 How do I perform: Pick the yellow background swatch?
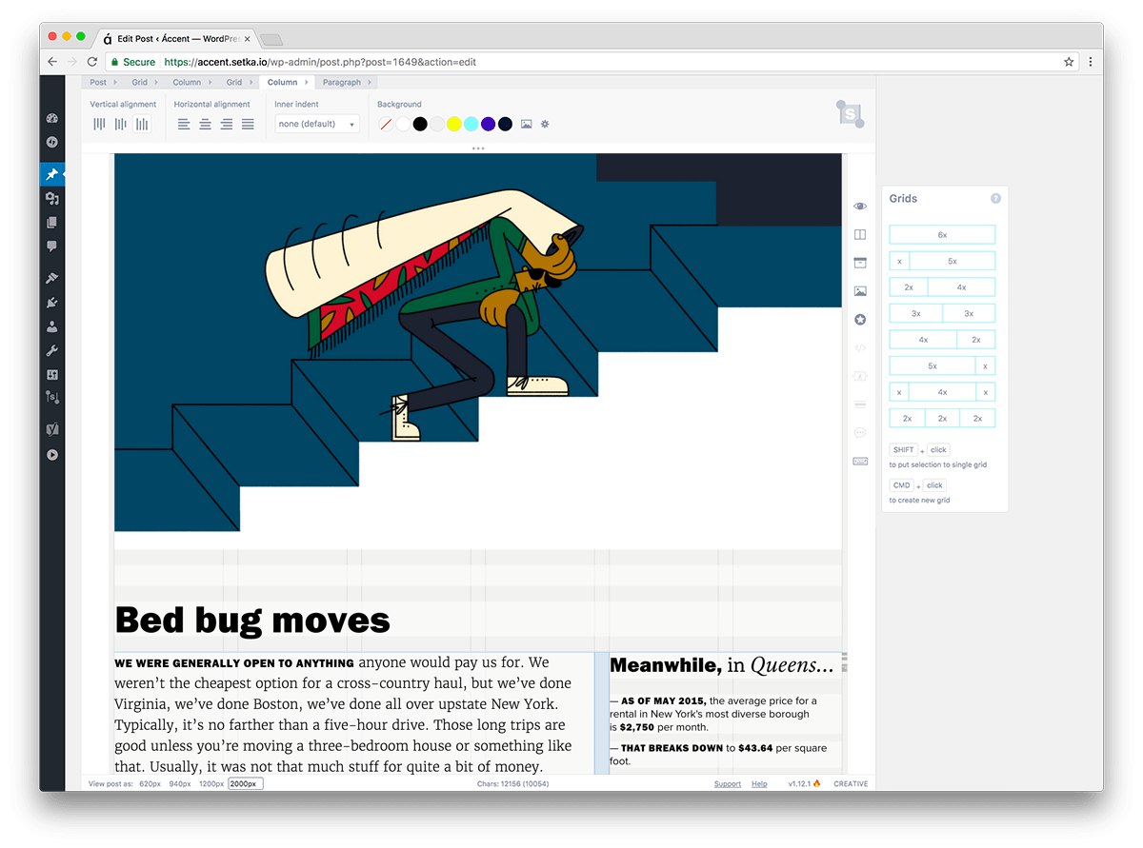(x=454, y=124)
